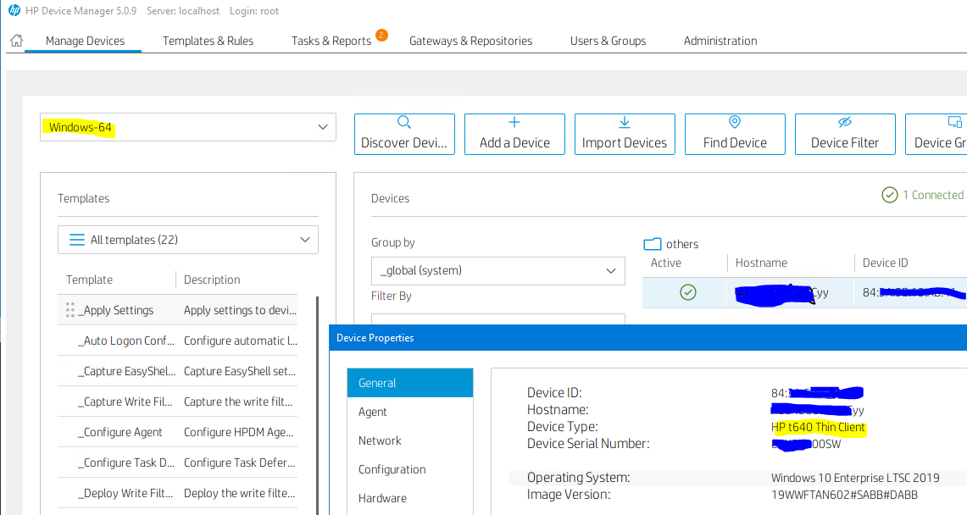Expand the Windows-64 OS dropdown

coord(188,127)
